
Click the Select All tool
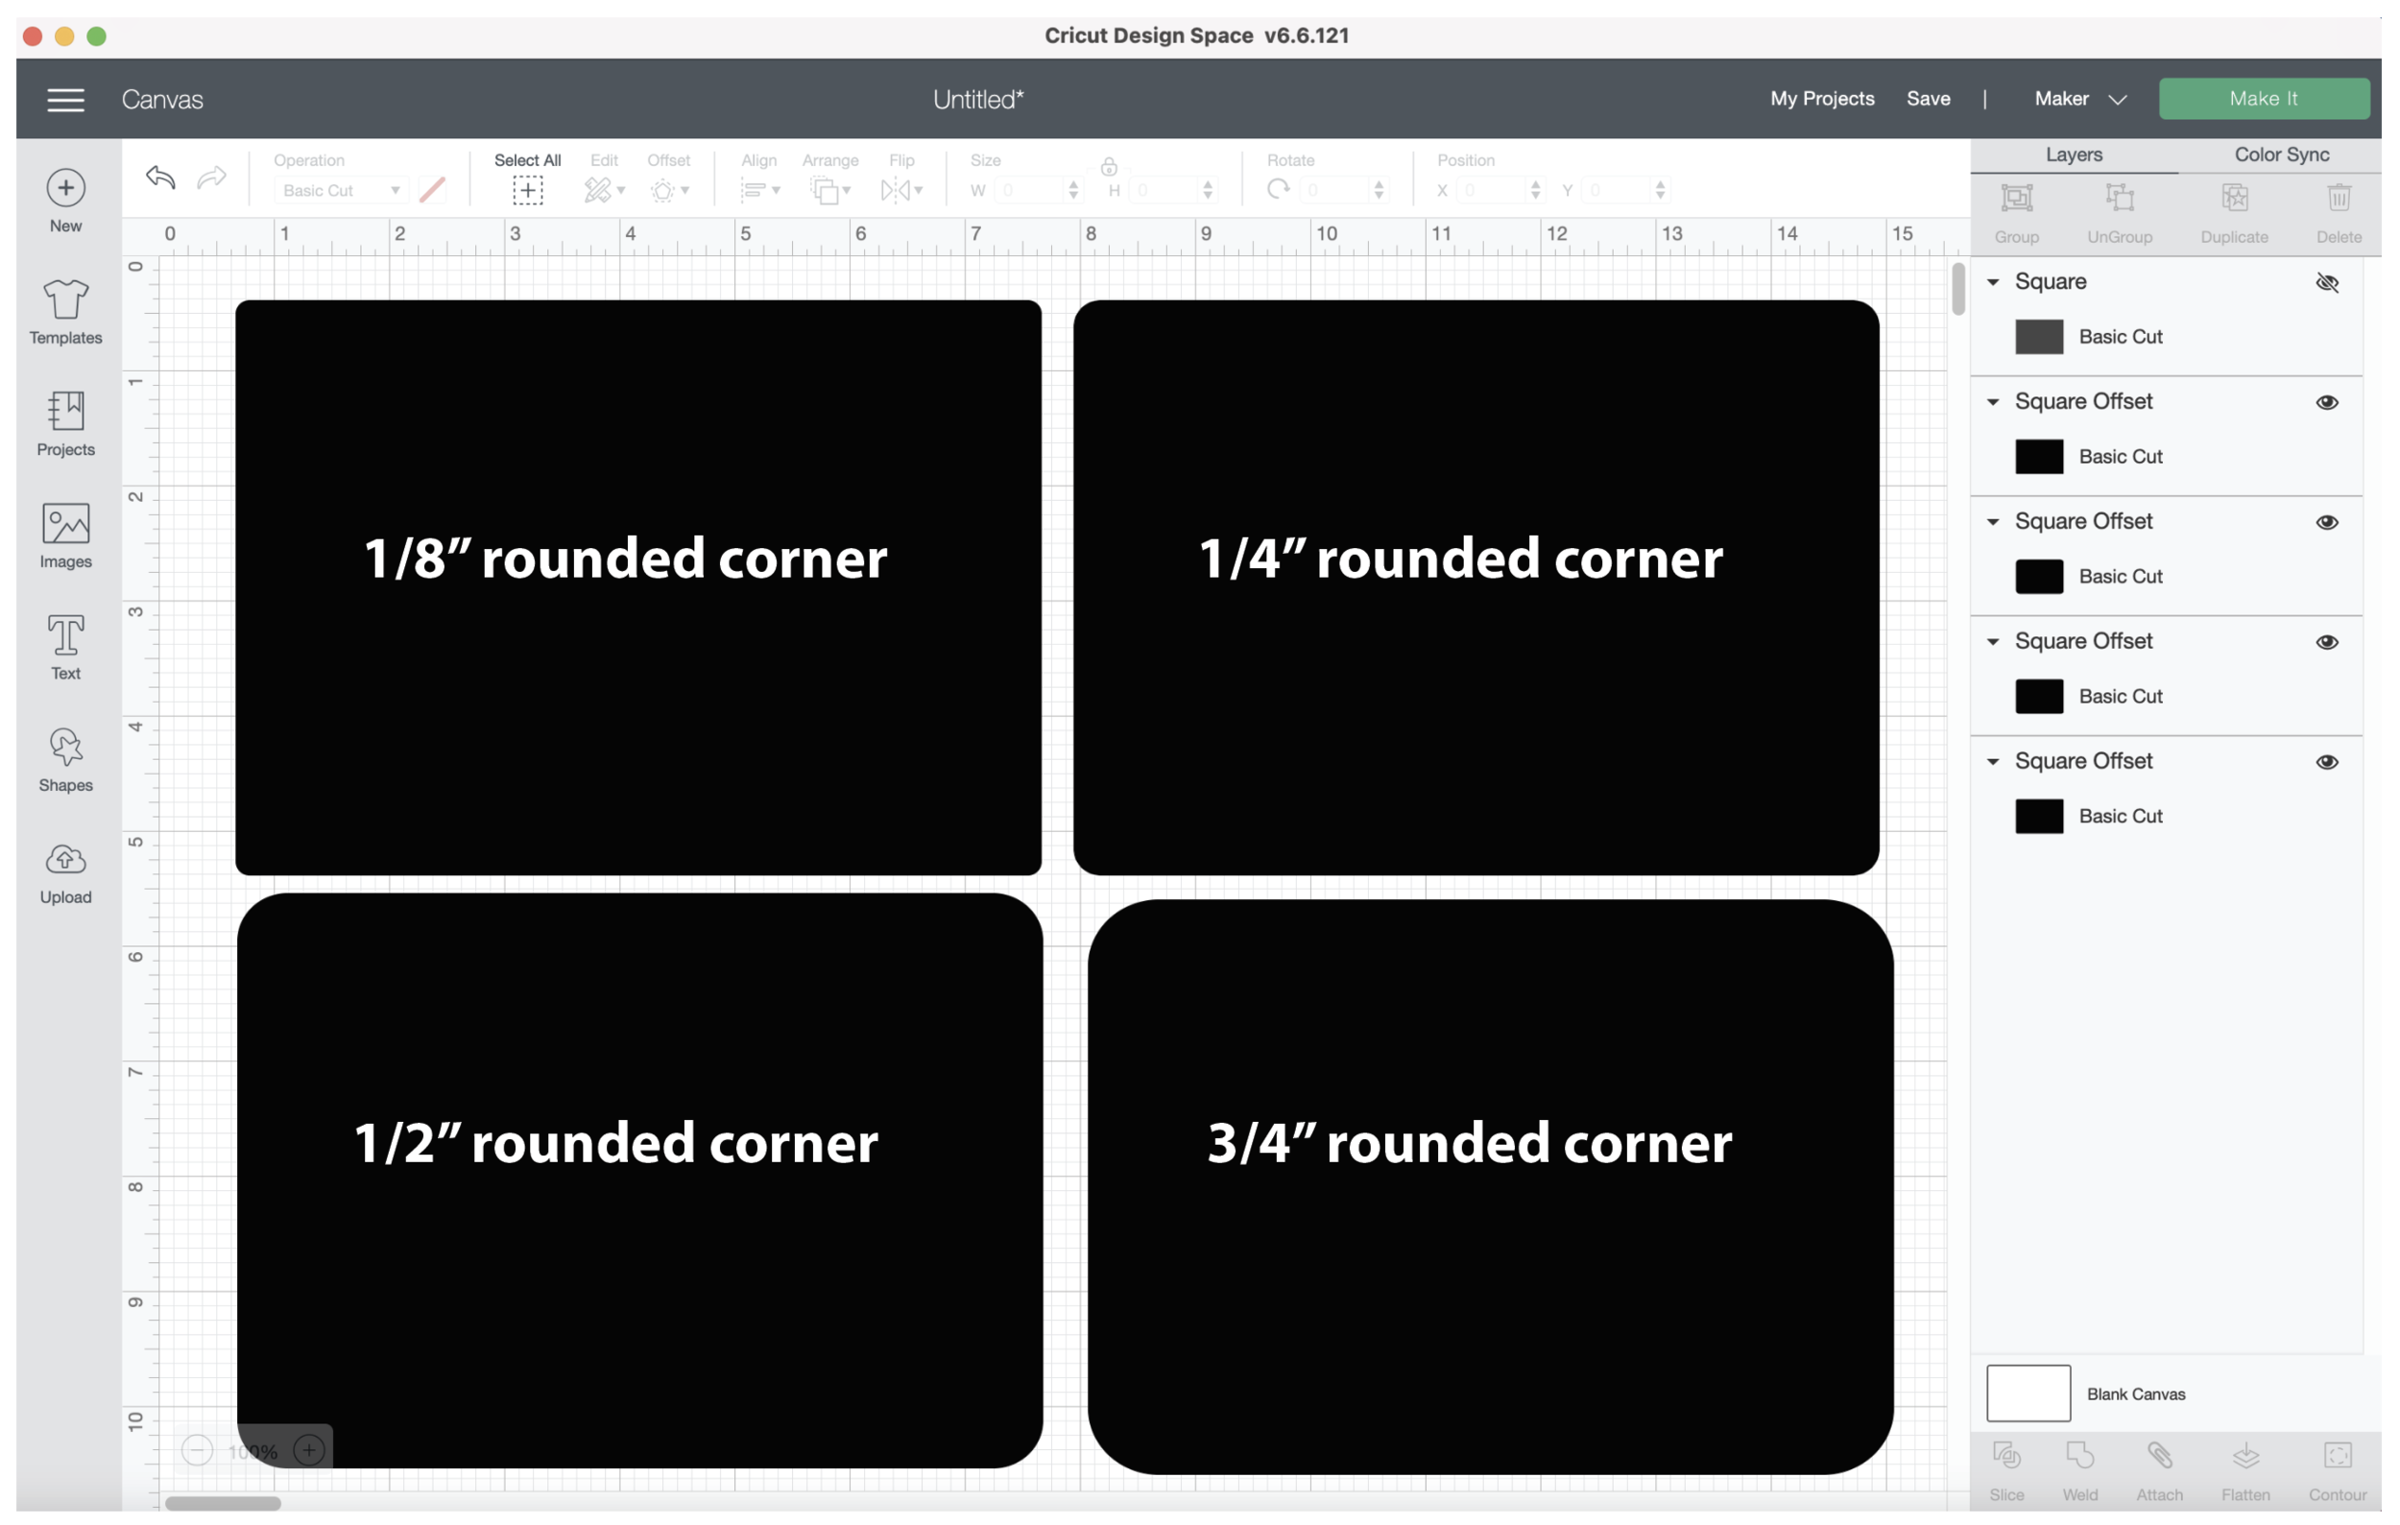[x=527, y=189]
